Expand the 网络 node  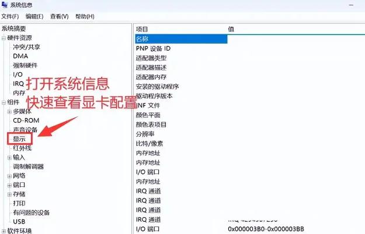coord(9,176)
